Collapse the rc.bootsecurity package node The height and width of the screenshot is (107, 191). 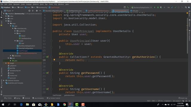pos(13,29)
